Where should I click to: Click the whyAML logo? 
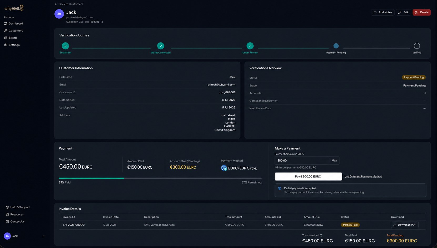[14, 8]
